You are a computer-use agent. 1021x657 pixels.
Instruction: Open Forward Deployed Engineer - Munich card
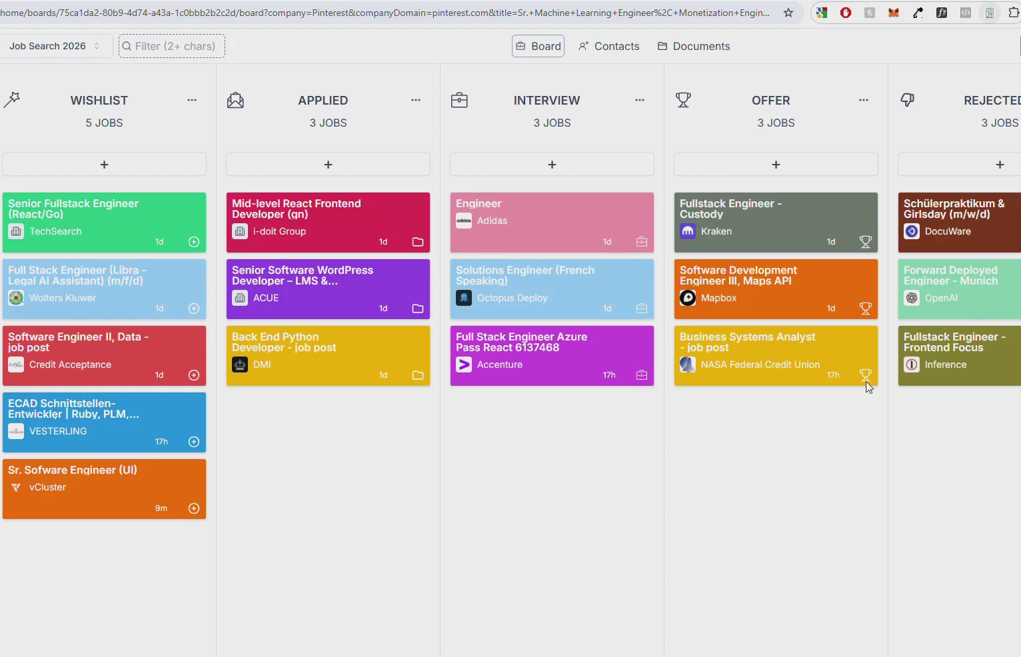[x=960, y=289]
